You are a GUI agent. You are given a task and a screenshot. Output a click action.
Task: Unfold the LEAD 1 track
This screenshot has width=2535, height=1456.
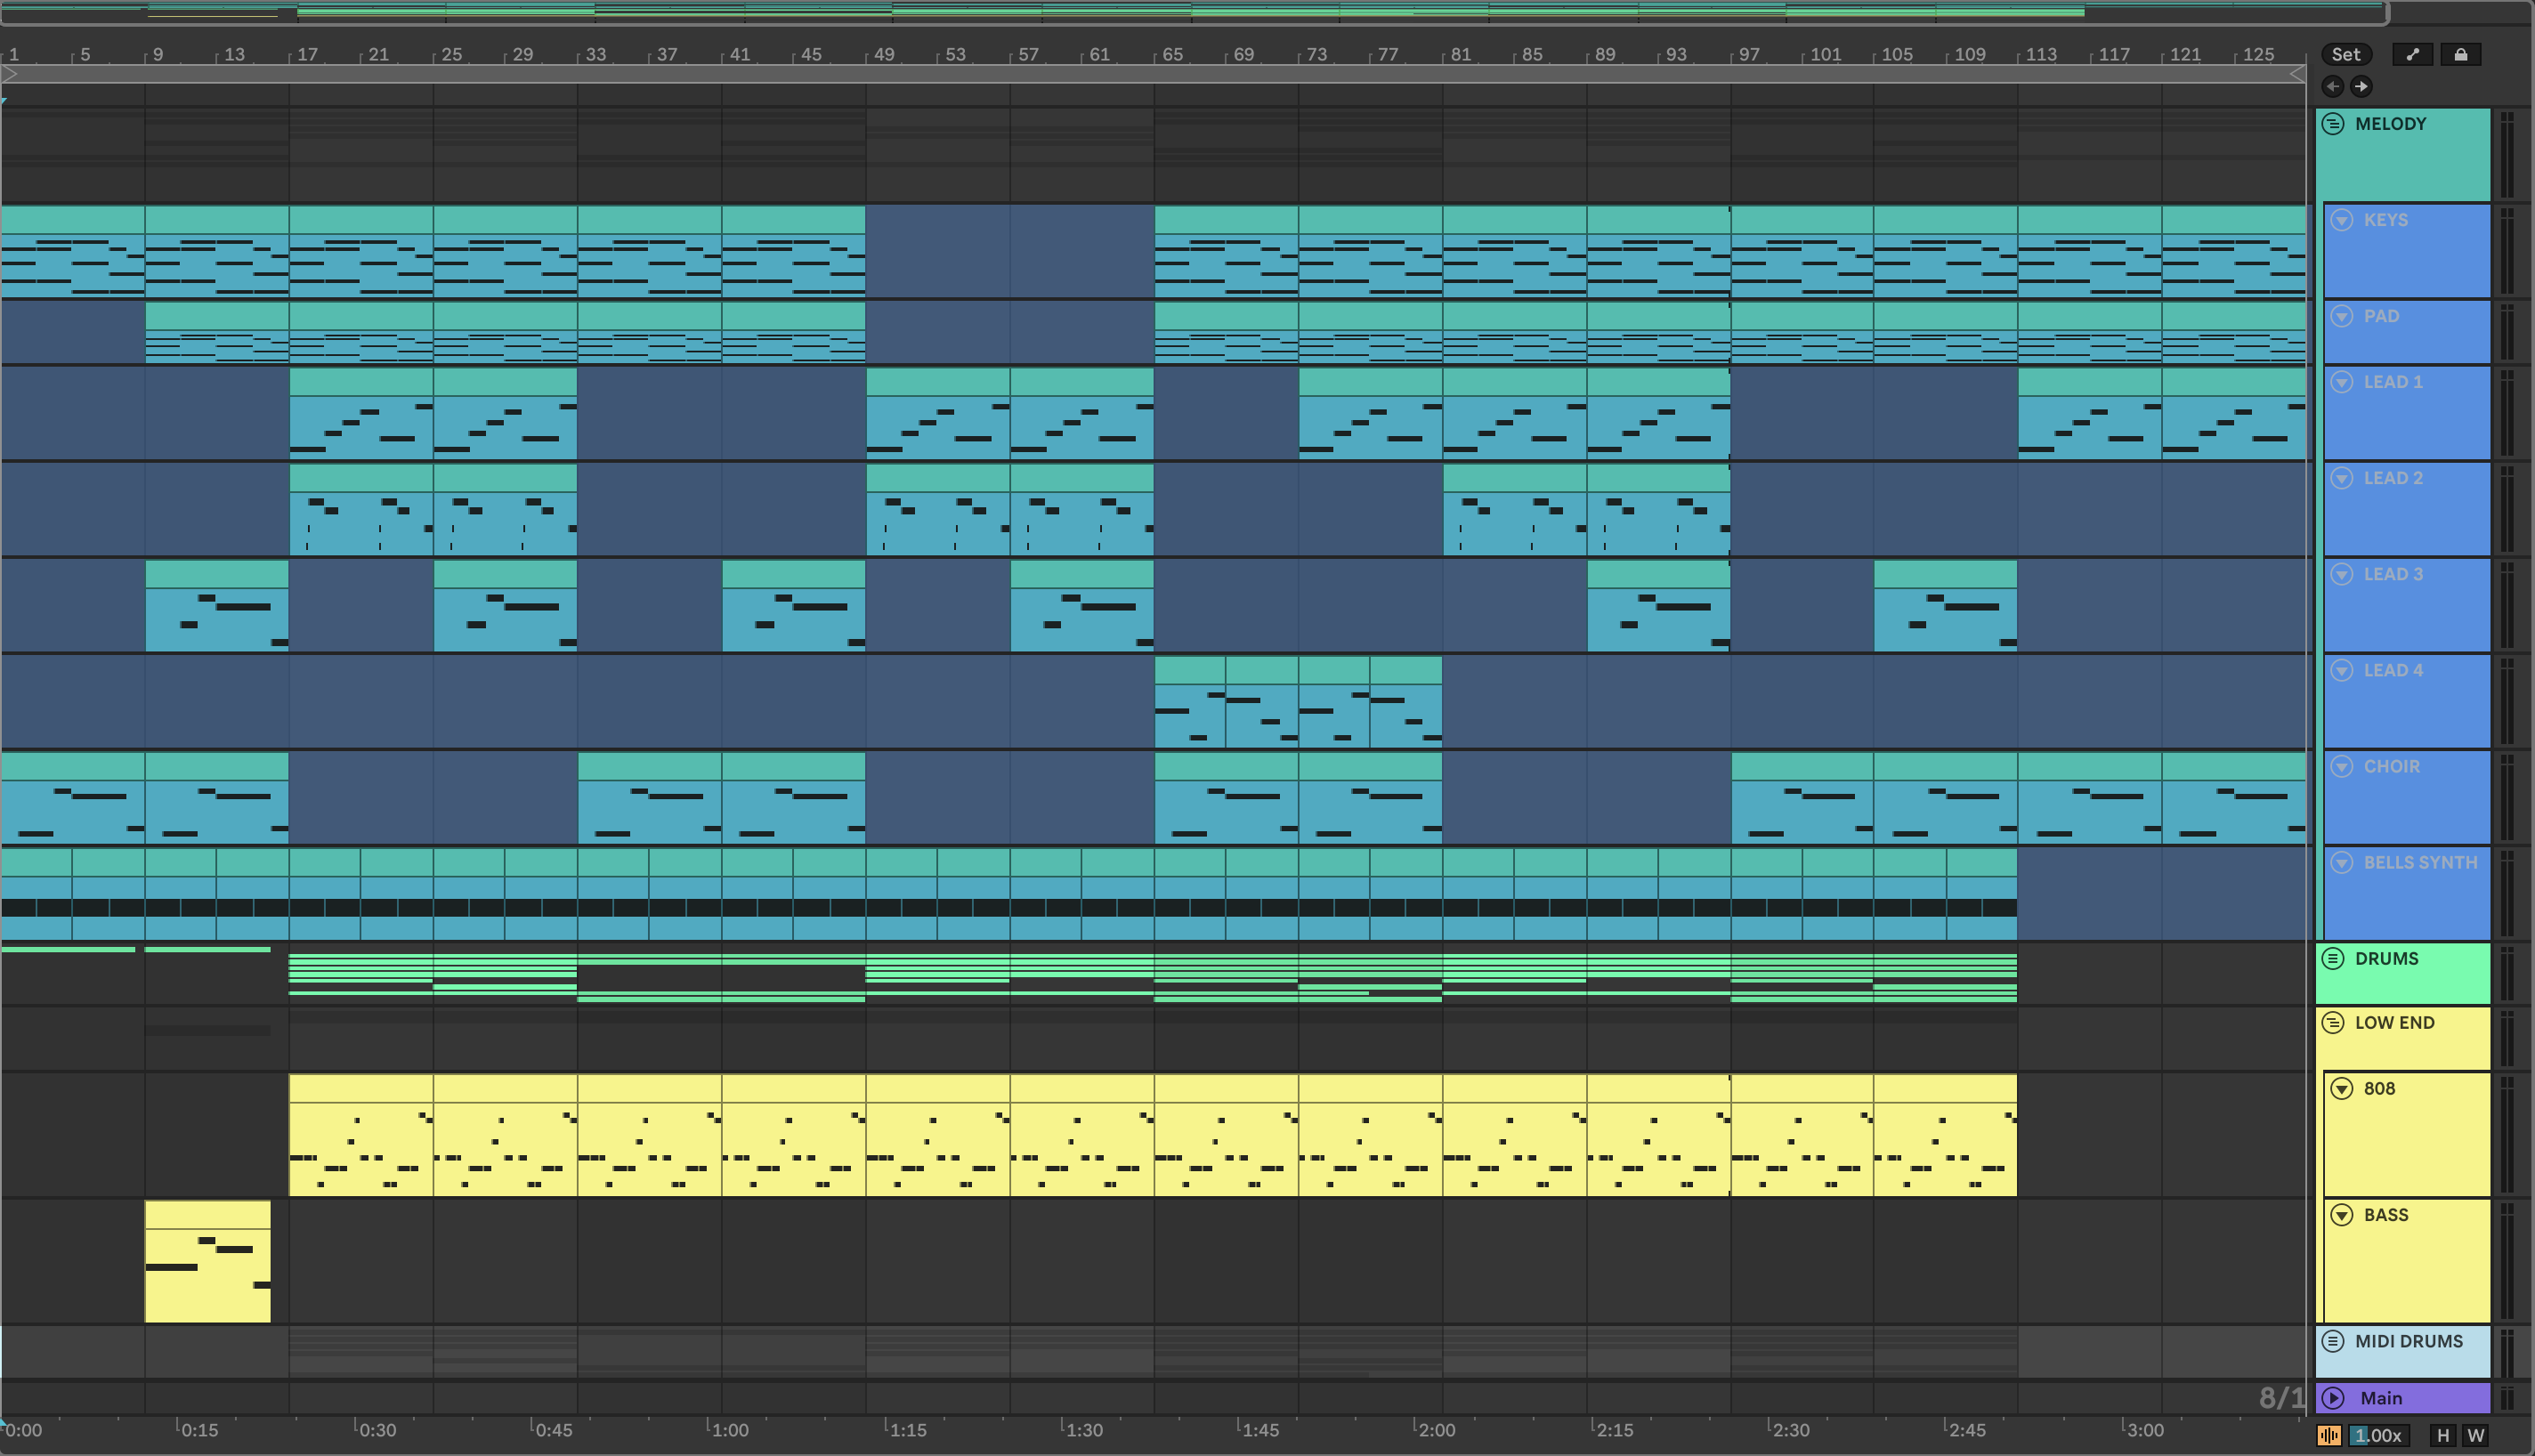pyautogui.click(x=2342, y=382)
